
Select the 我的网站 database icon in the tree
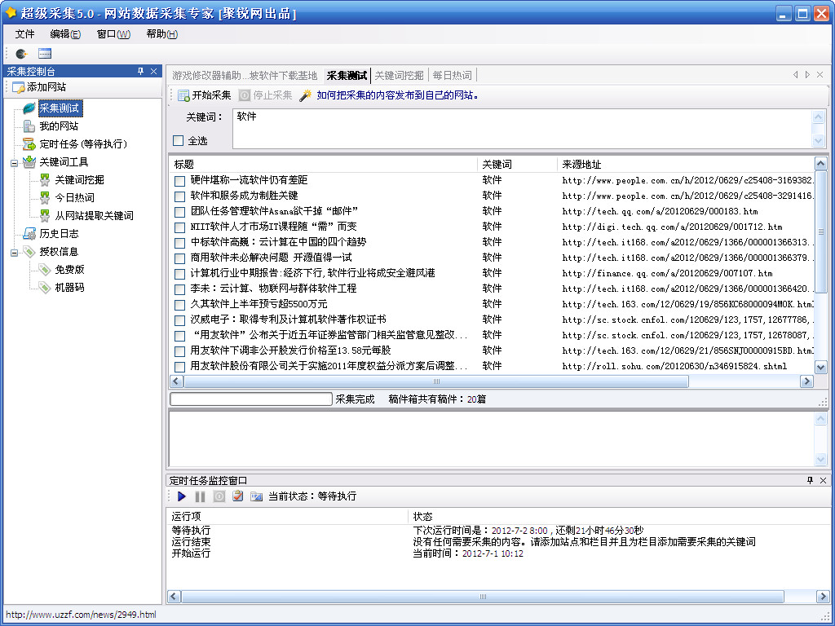(29, 126)
